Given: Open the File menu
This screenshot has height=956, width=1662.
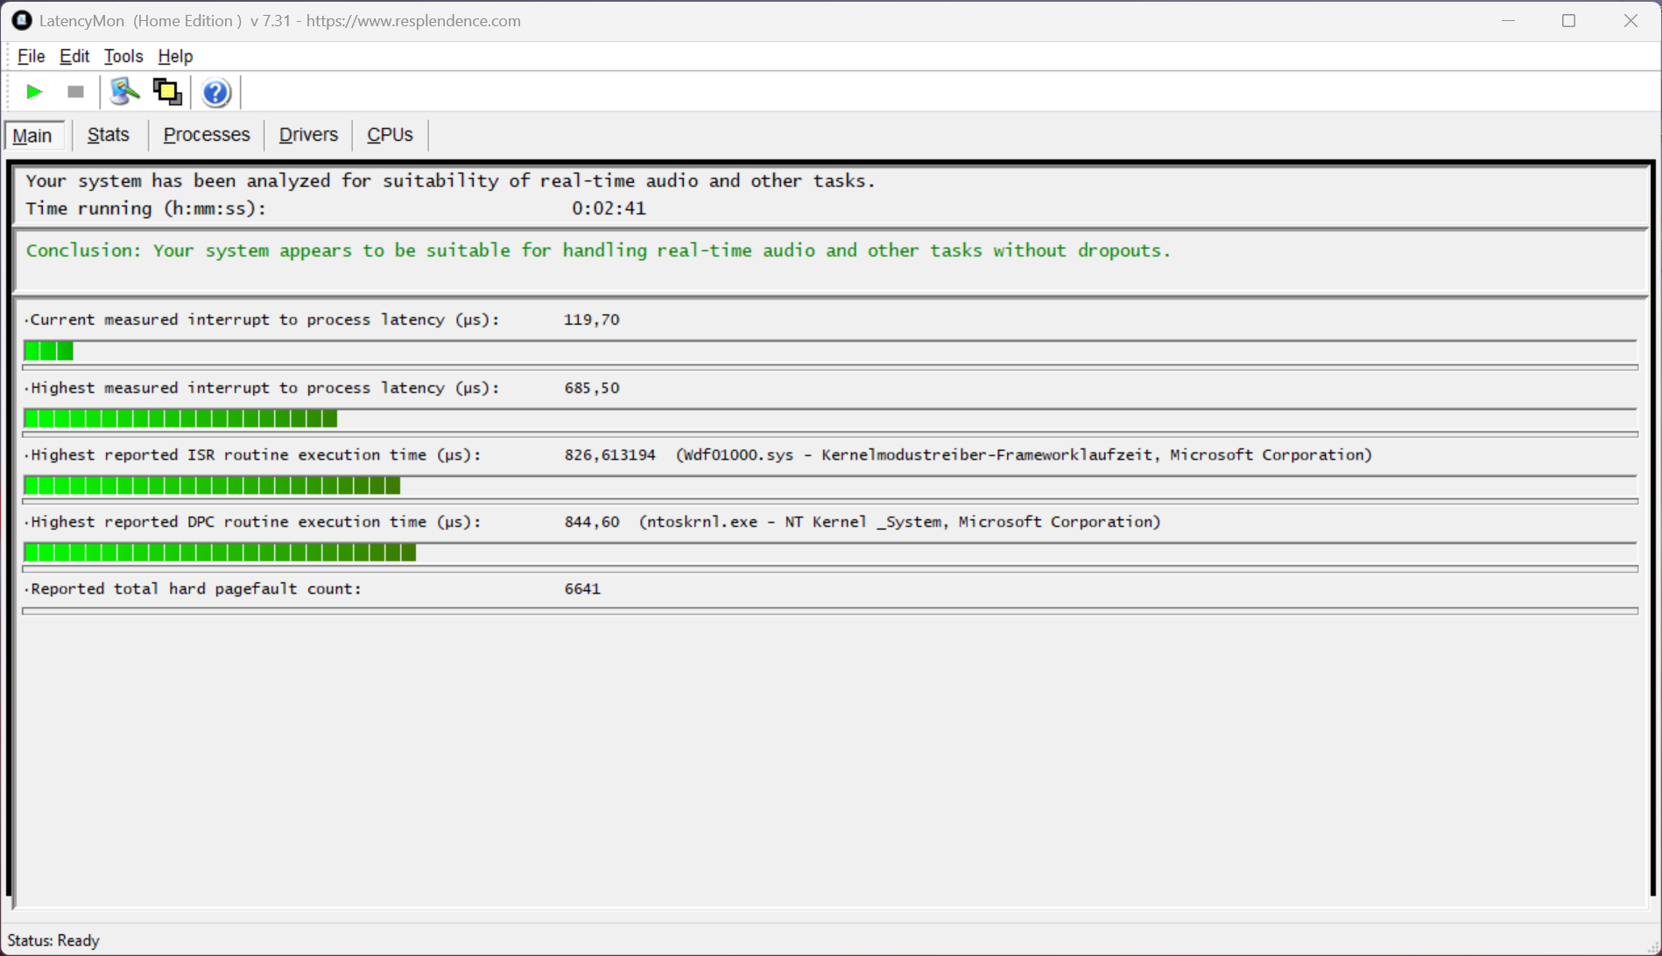Looking at the screenshot, I should [31, 56].
